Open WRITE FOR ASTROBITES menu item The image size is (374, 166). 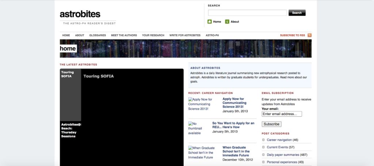(185, 35)
